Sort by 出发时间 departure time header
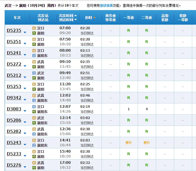 [x=68, y=16]
